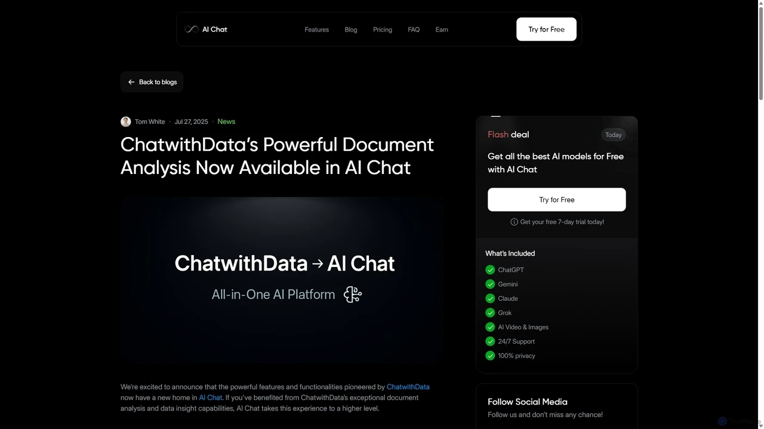Go to the Blog nav link
The image size is (764, 429).
[x=351, y=29]
